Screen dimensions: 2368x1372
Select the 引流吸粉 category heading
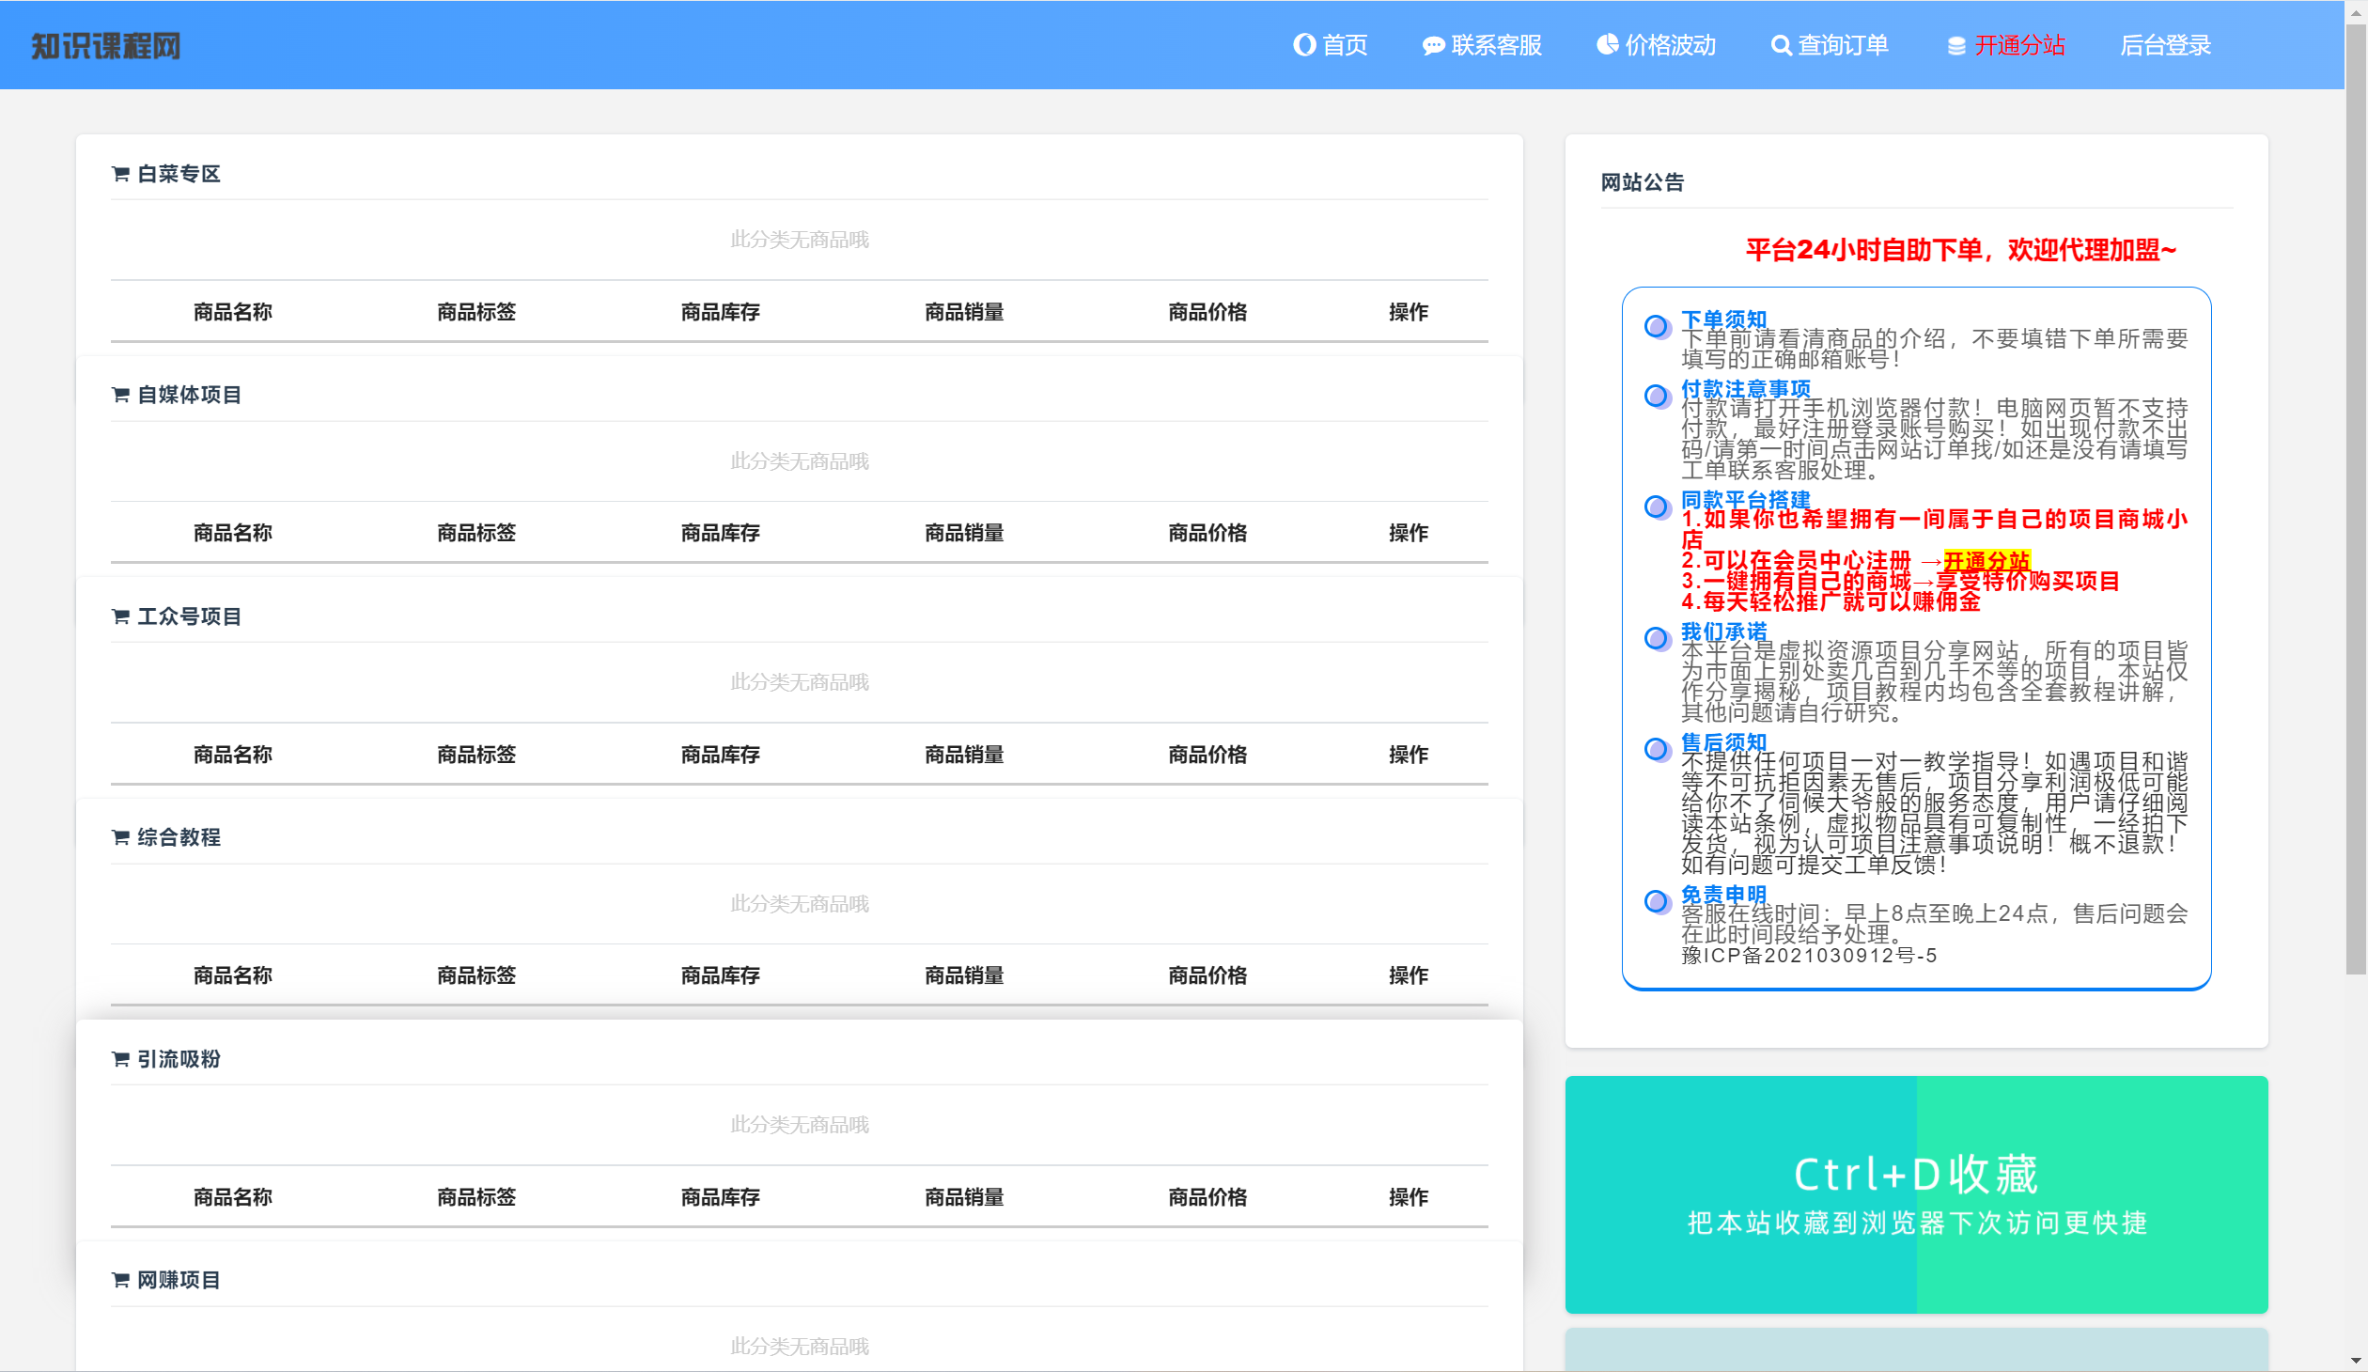(x=179, y=1059)
